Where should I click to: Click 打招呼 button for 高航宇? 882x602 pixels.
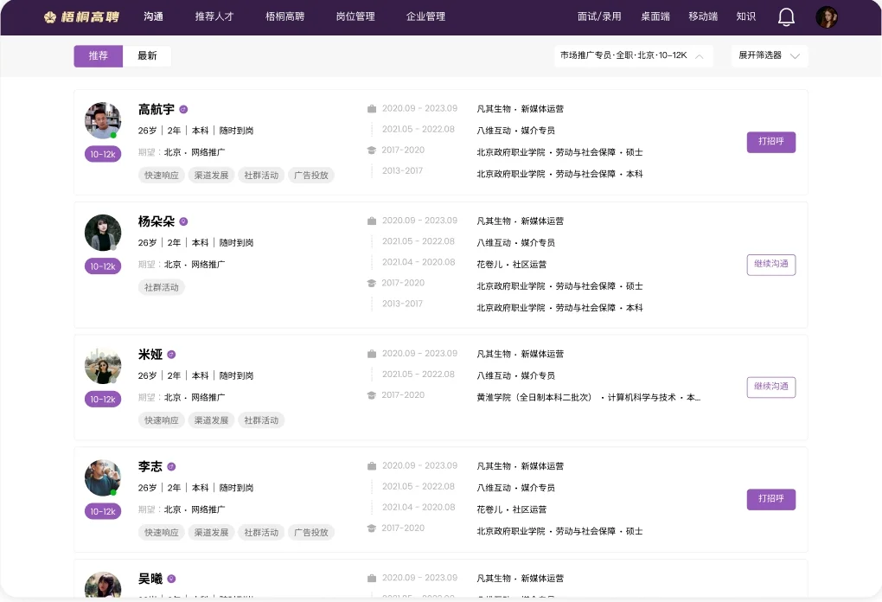click(x=770, y=142)
